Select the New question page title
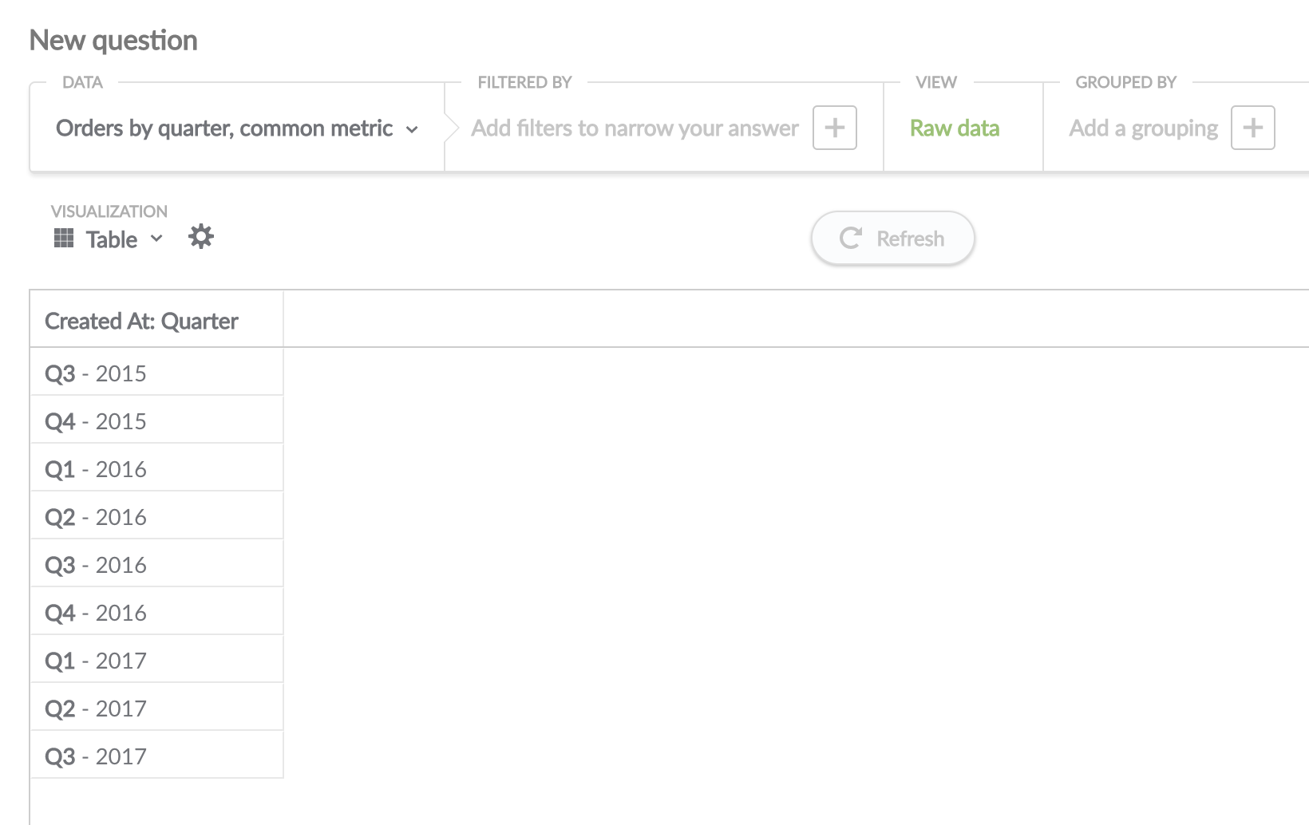The width and height of the screenshot is (1309, 825). pyautogui.click(x=113, y=40)
